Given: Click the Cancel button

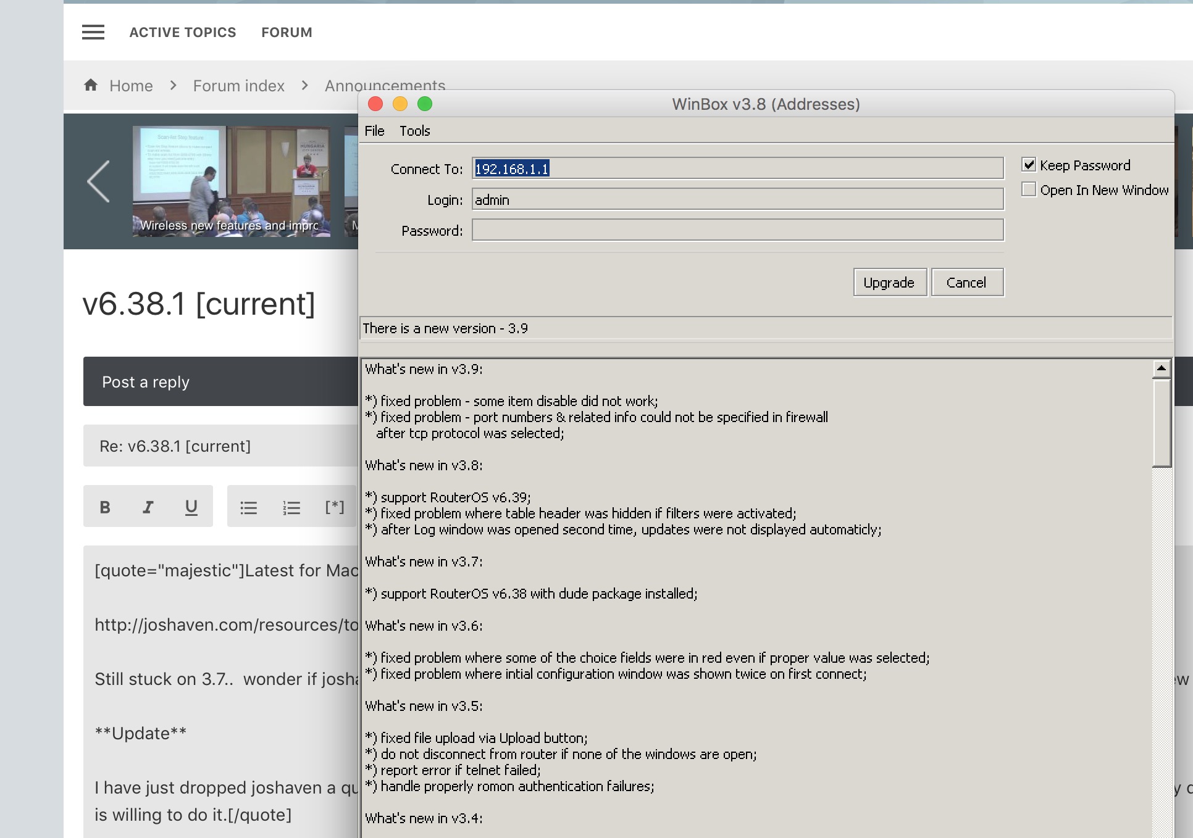Looking at the screenshot, I should (966, 283).
